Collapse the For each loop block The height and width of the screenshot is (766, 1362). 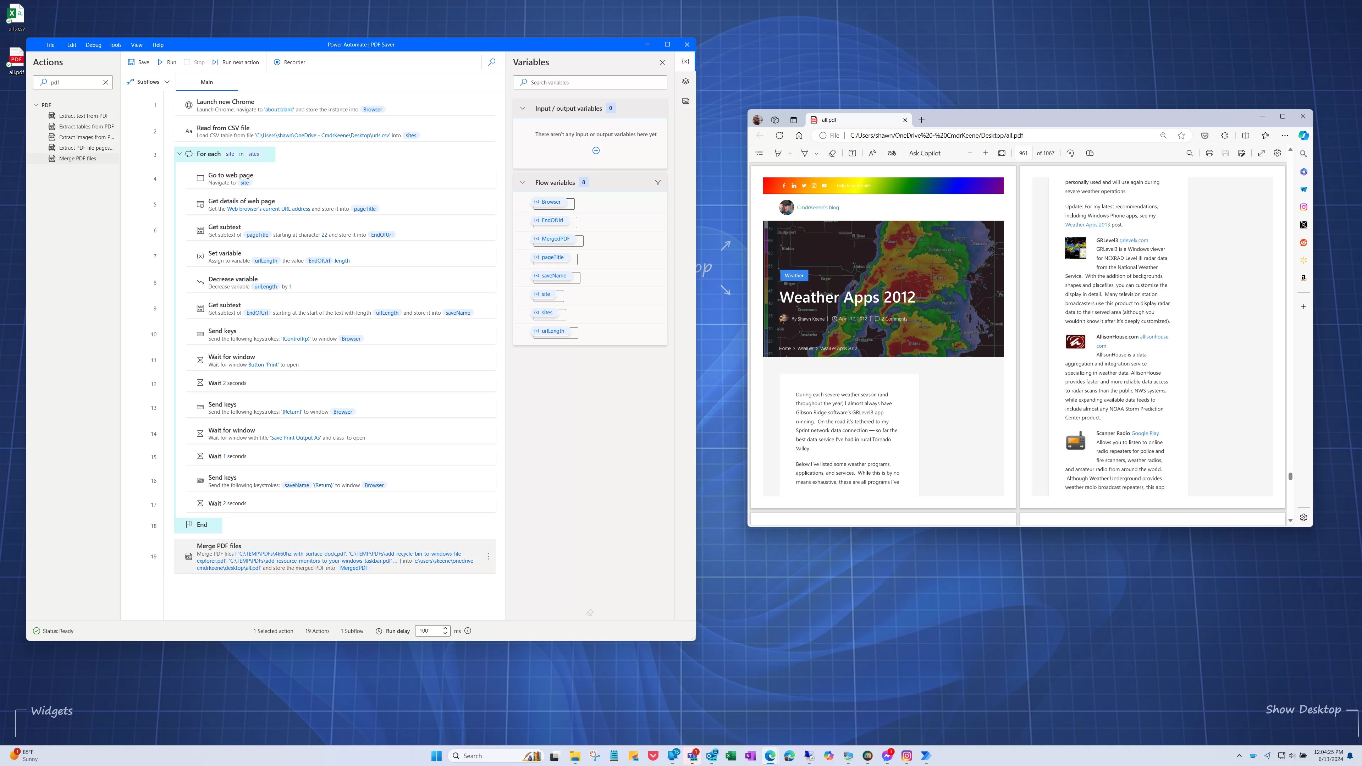click(x=180, y=154)
